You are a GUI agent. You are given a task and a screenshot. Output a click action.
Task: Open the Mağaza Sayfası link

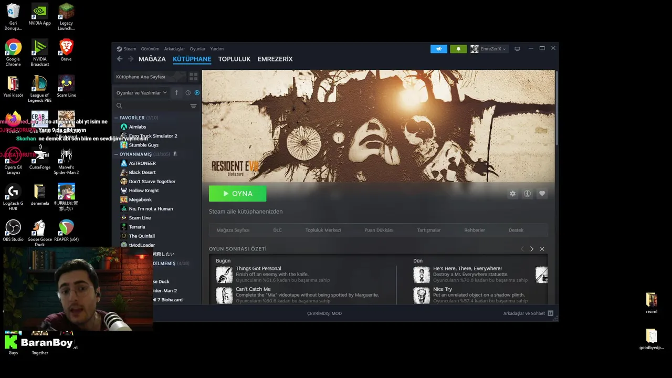click(x=233, y=230)
